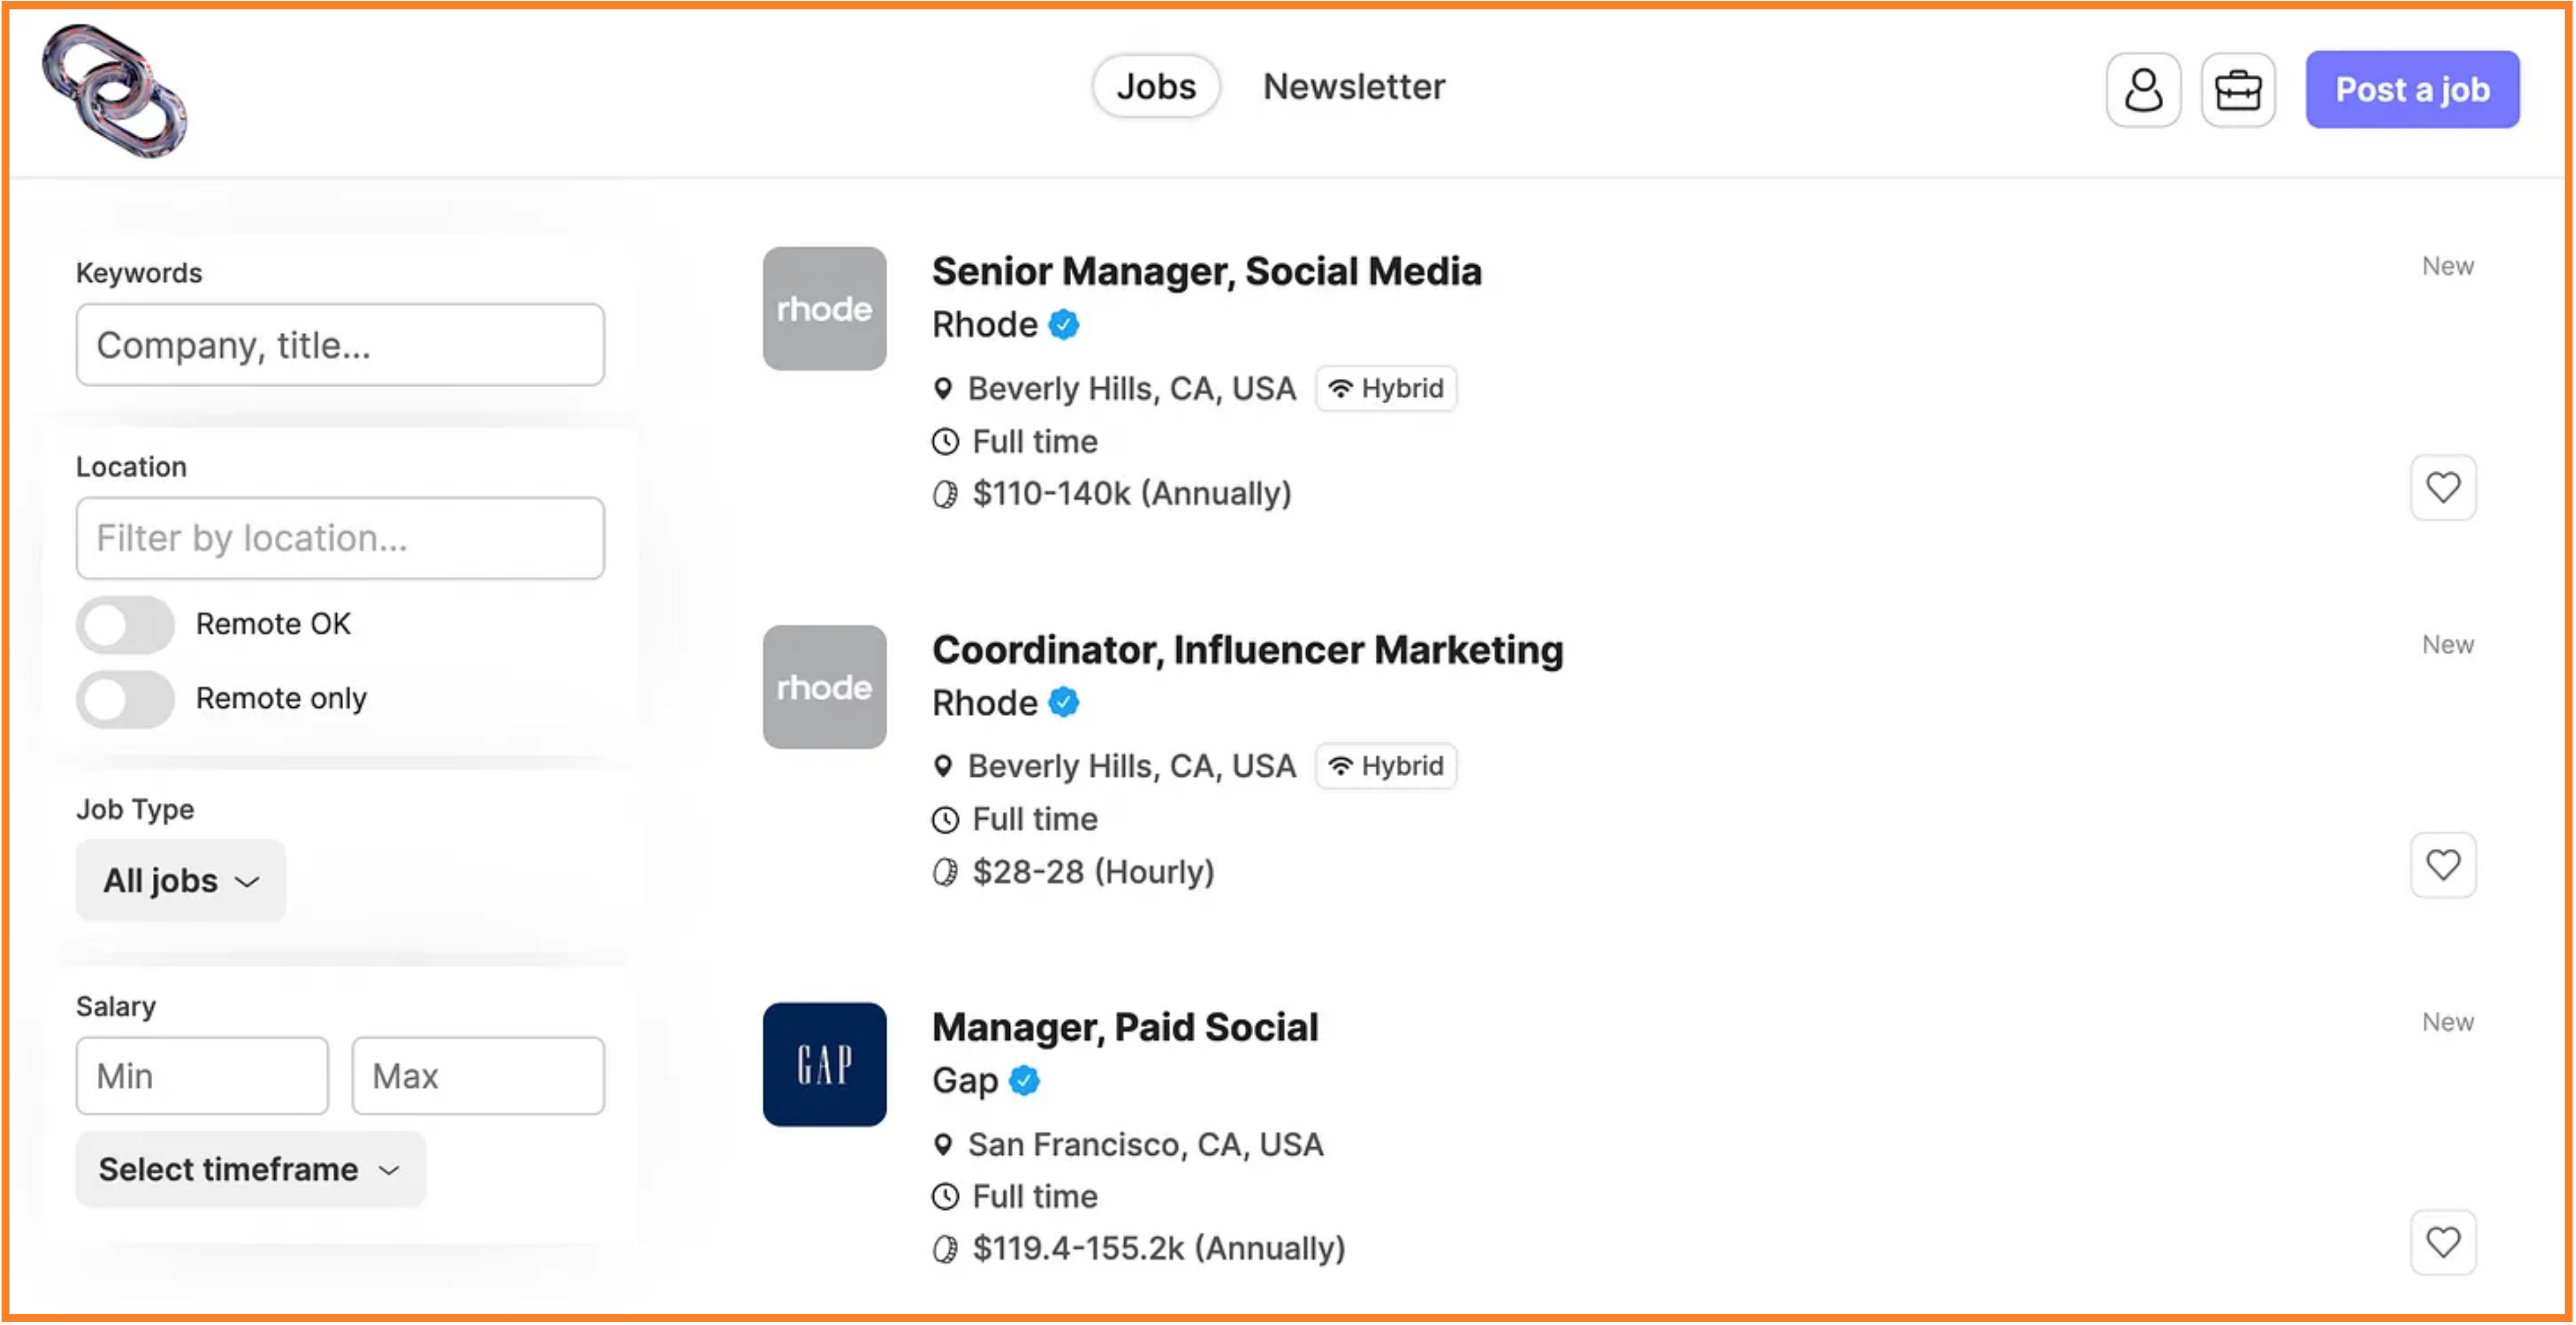Open the Manager, Paid Social job title
2576x1325 pixels.
point(1125,1028)
